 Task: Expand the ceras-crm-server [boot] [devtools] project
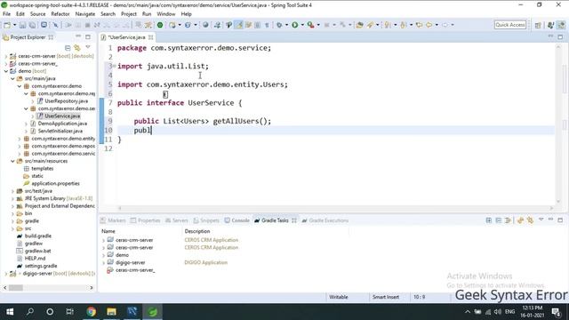(x=6, y=56)
